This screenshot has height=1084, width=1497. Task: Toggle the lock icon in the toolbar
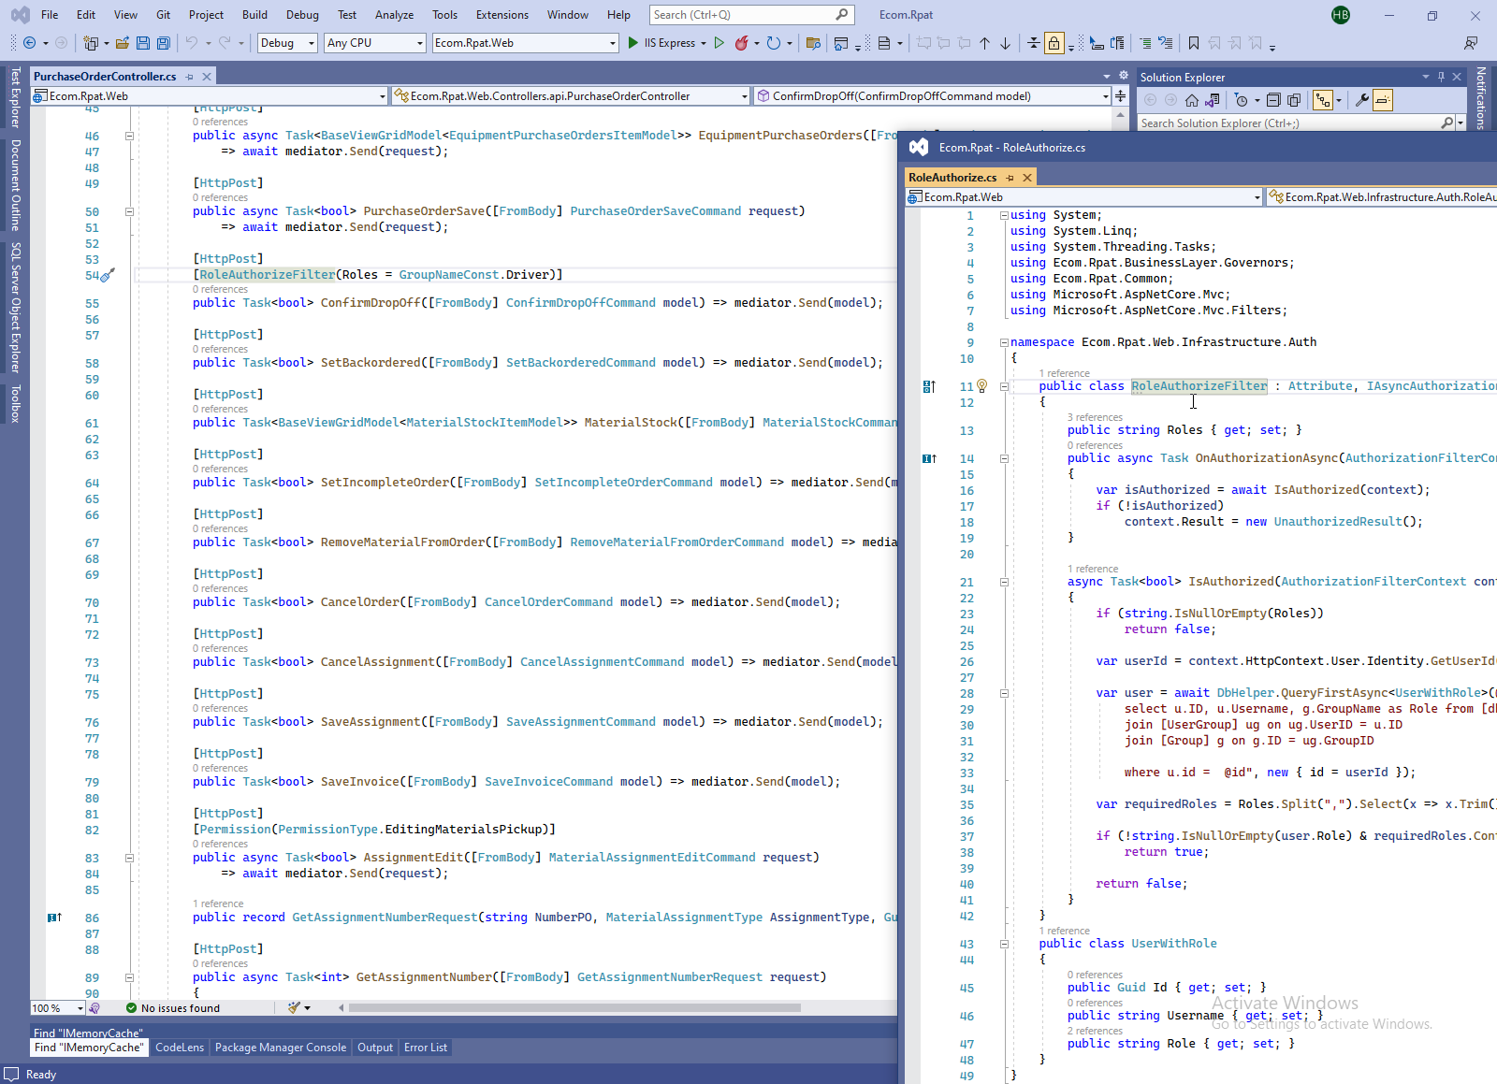(1054, 43)
